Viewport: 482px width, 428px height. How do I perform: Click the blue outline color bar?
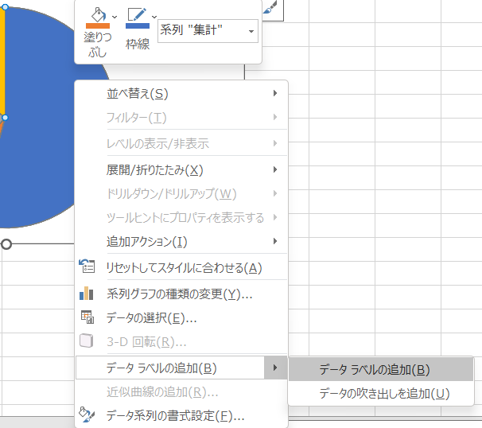(x=138, y=26)
